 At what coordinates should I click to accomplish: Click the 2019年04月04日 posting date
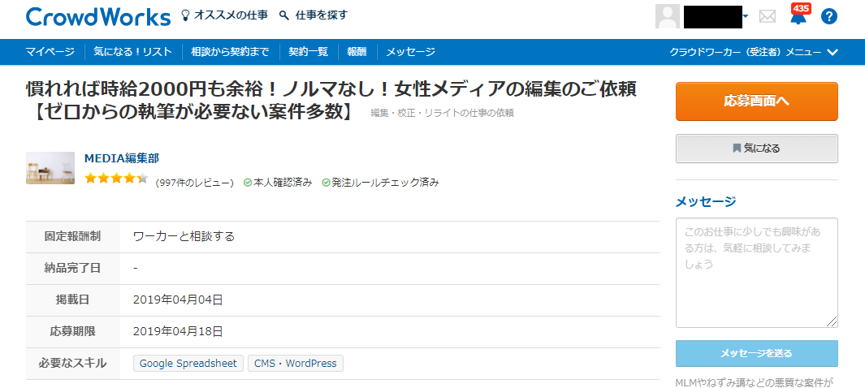click(x=178, y=300)
